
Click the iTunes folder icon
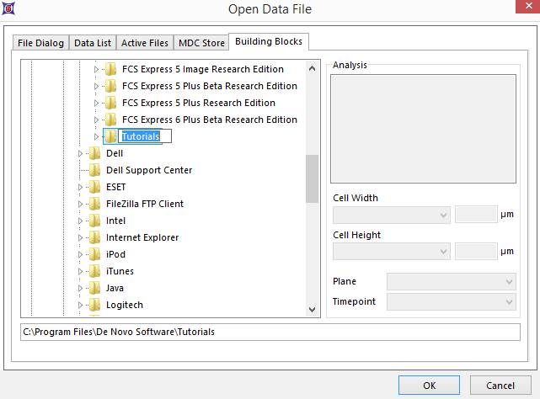[x=94, y=271]
